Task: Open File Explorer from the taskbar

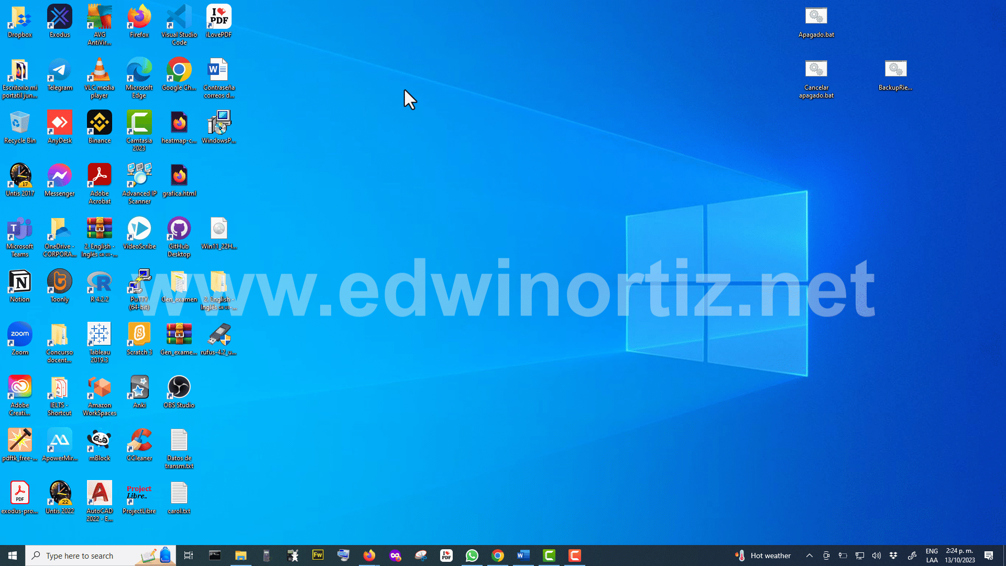Action: pos(240,556)
